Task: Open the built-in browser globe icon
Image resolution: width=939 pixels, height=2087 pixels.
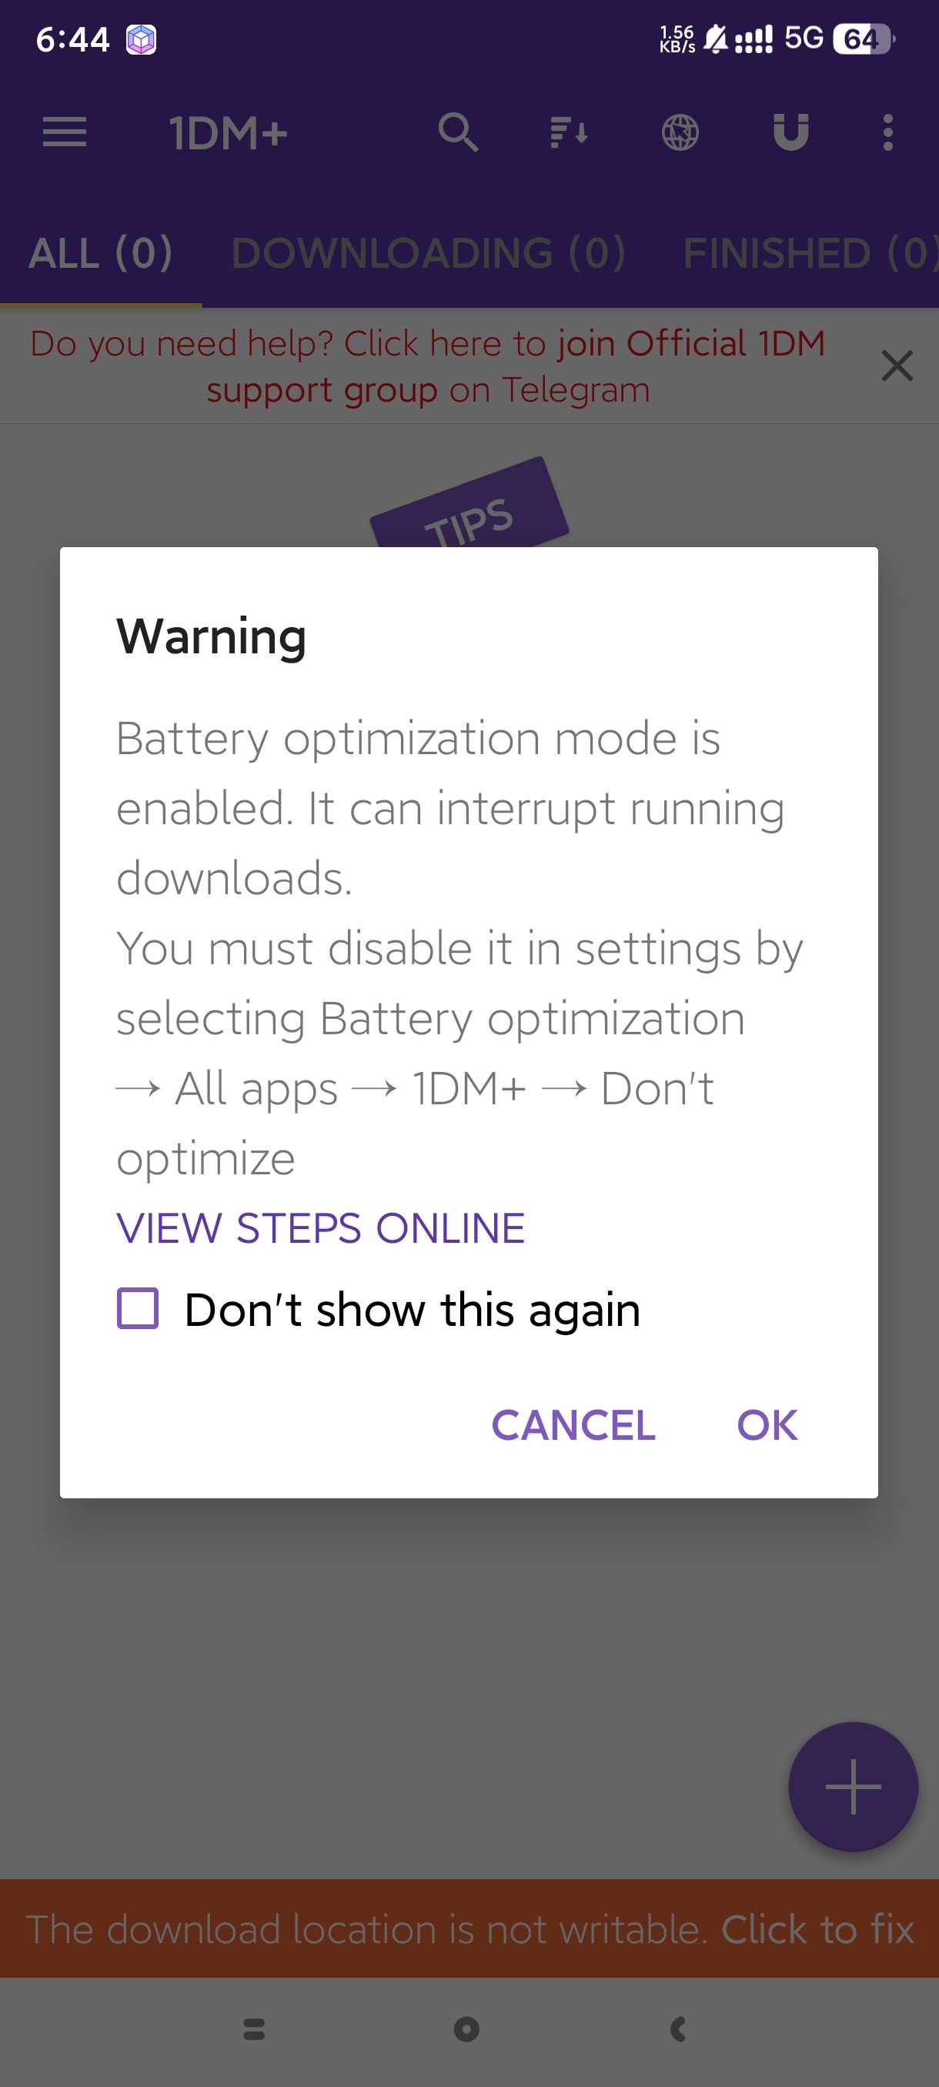Action: [x=680, y=132]
